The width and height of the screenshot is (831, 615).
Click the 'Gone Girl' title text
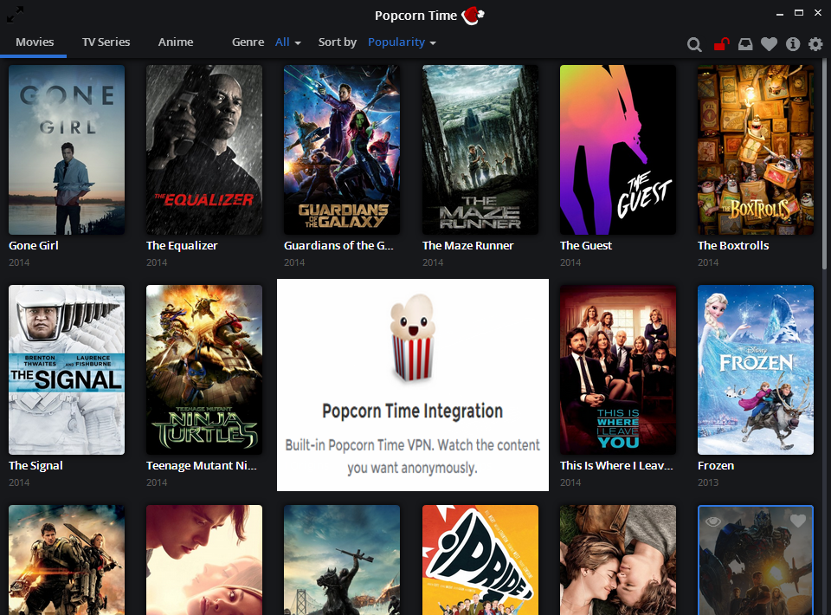(x=34, y=245)
